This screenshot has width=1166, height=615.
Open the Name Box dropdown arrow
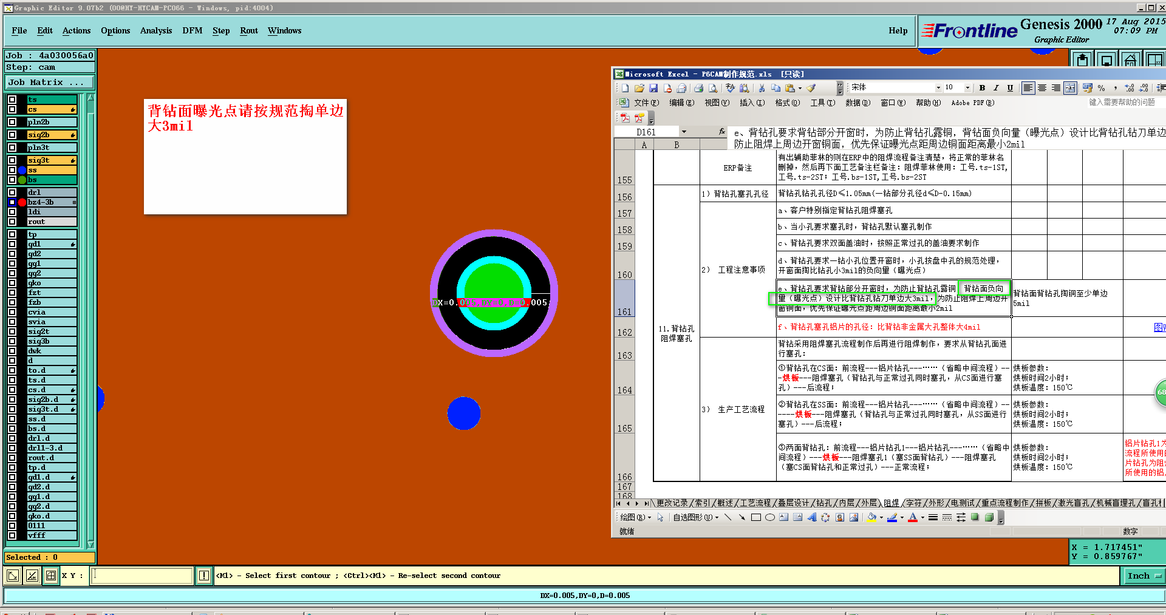(x=684, y=132)
